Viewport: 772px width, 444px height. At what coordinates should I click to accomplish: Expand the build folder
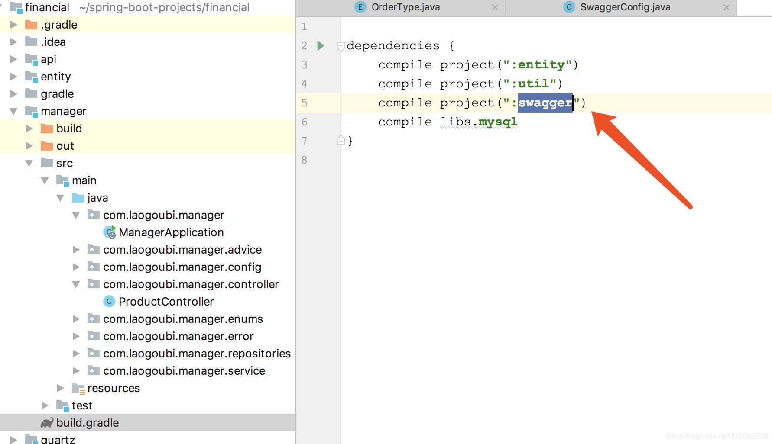point(29,129)
